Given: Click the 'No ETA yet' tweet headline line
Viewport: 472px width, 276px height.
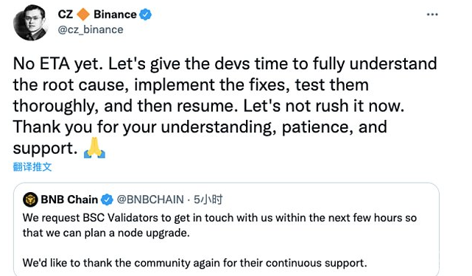Looking at the screenshot, I should (x=225, y=64).
